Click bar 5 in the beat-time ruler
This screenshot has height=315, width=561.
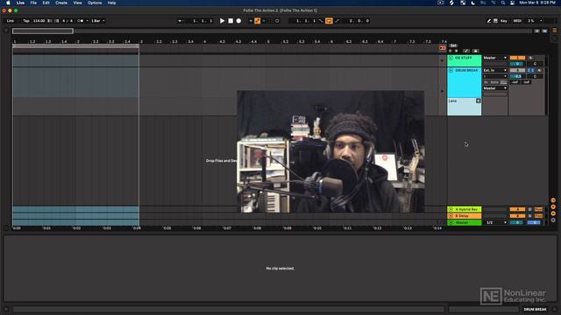268,41
